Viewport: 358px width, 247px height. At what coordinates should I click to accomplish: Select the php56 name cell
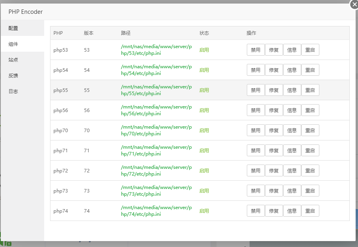coord(61,110)
